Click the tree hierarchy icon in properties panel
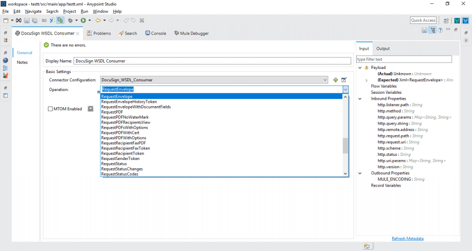The image size is (472, 251). click(x=432, y=30)
